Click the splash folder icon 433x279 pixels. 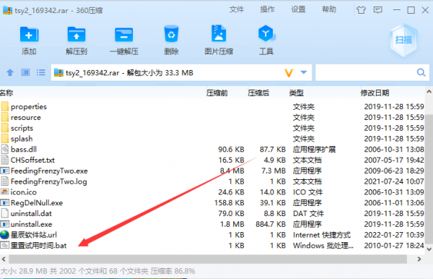tap(5, 138)
